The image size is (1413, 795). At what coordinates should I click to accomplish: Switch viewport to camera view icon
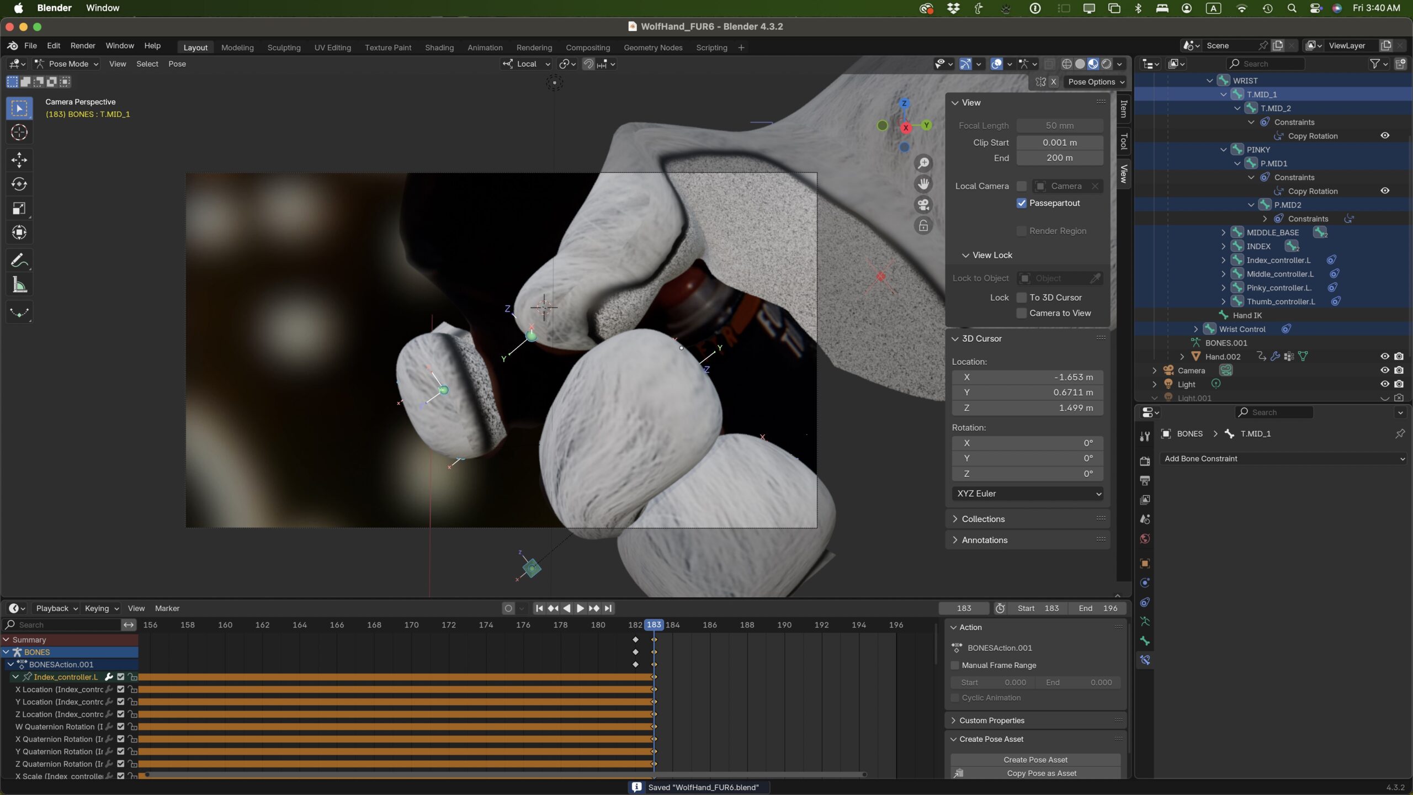923,205
